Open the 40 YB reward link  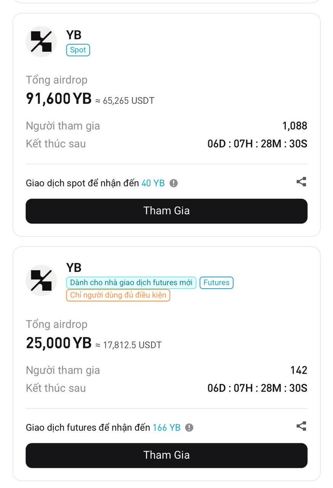pyautogui.click(x=153, y=183)
